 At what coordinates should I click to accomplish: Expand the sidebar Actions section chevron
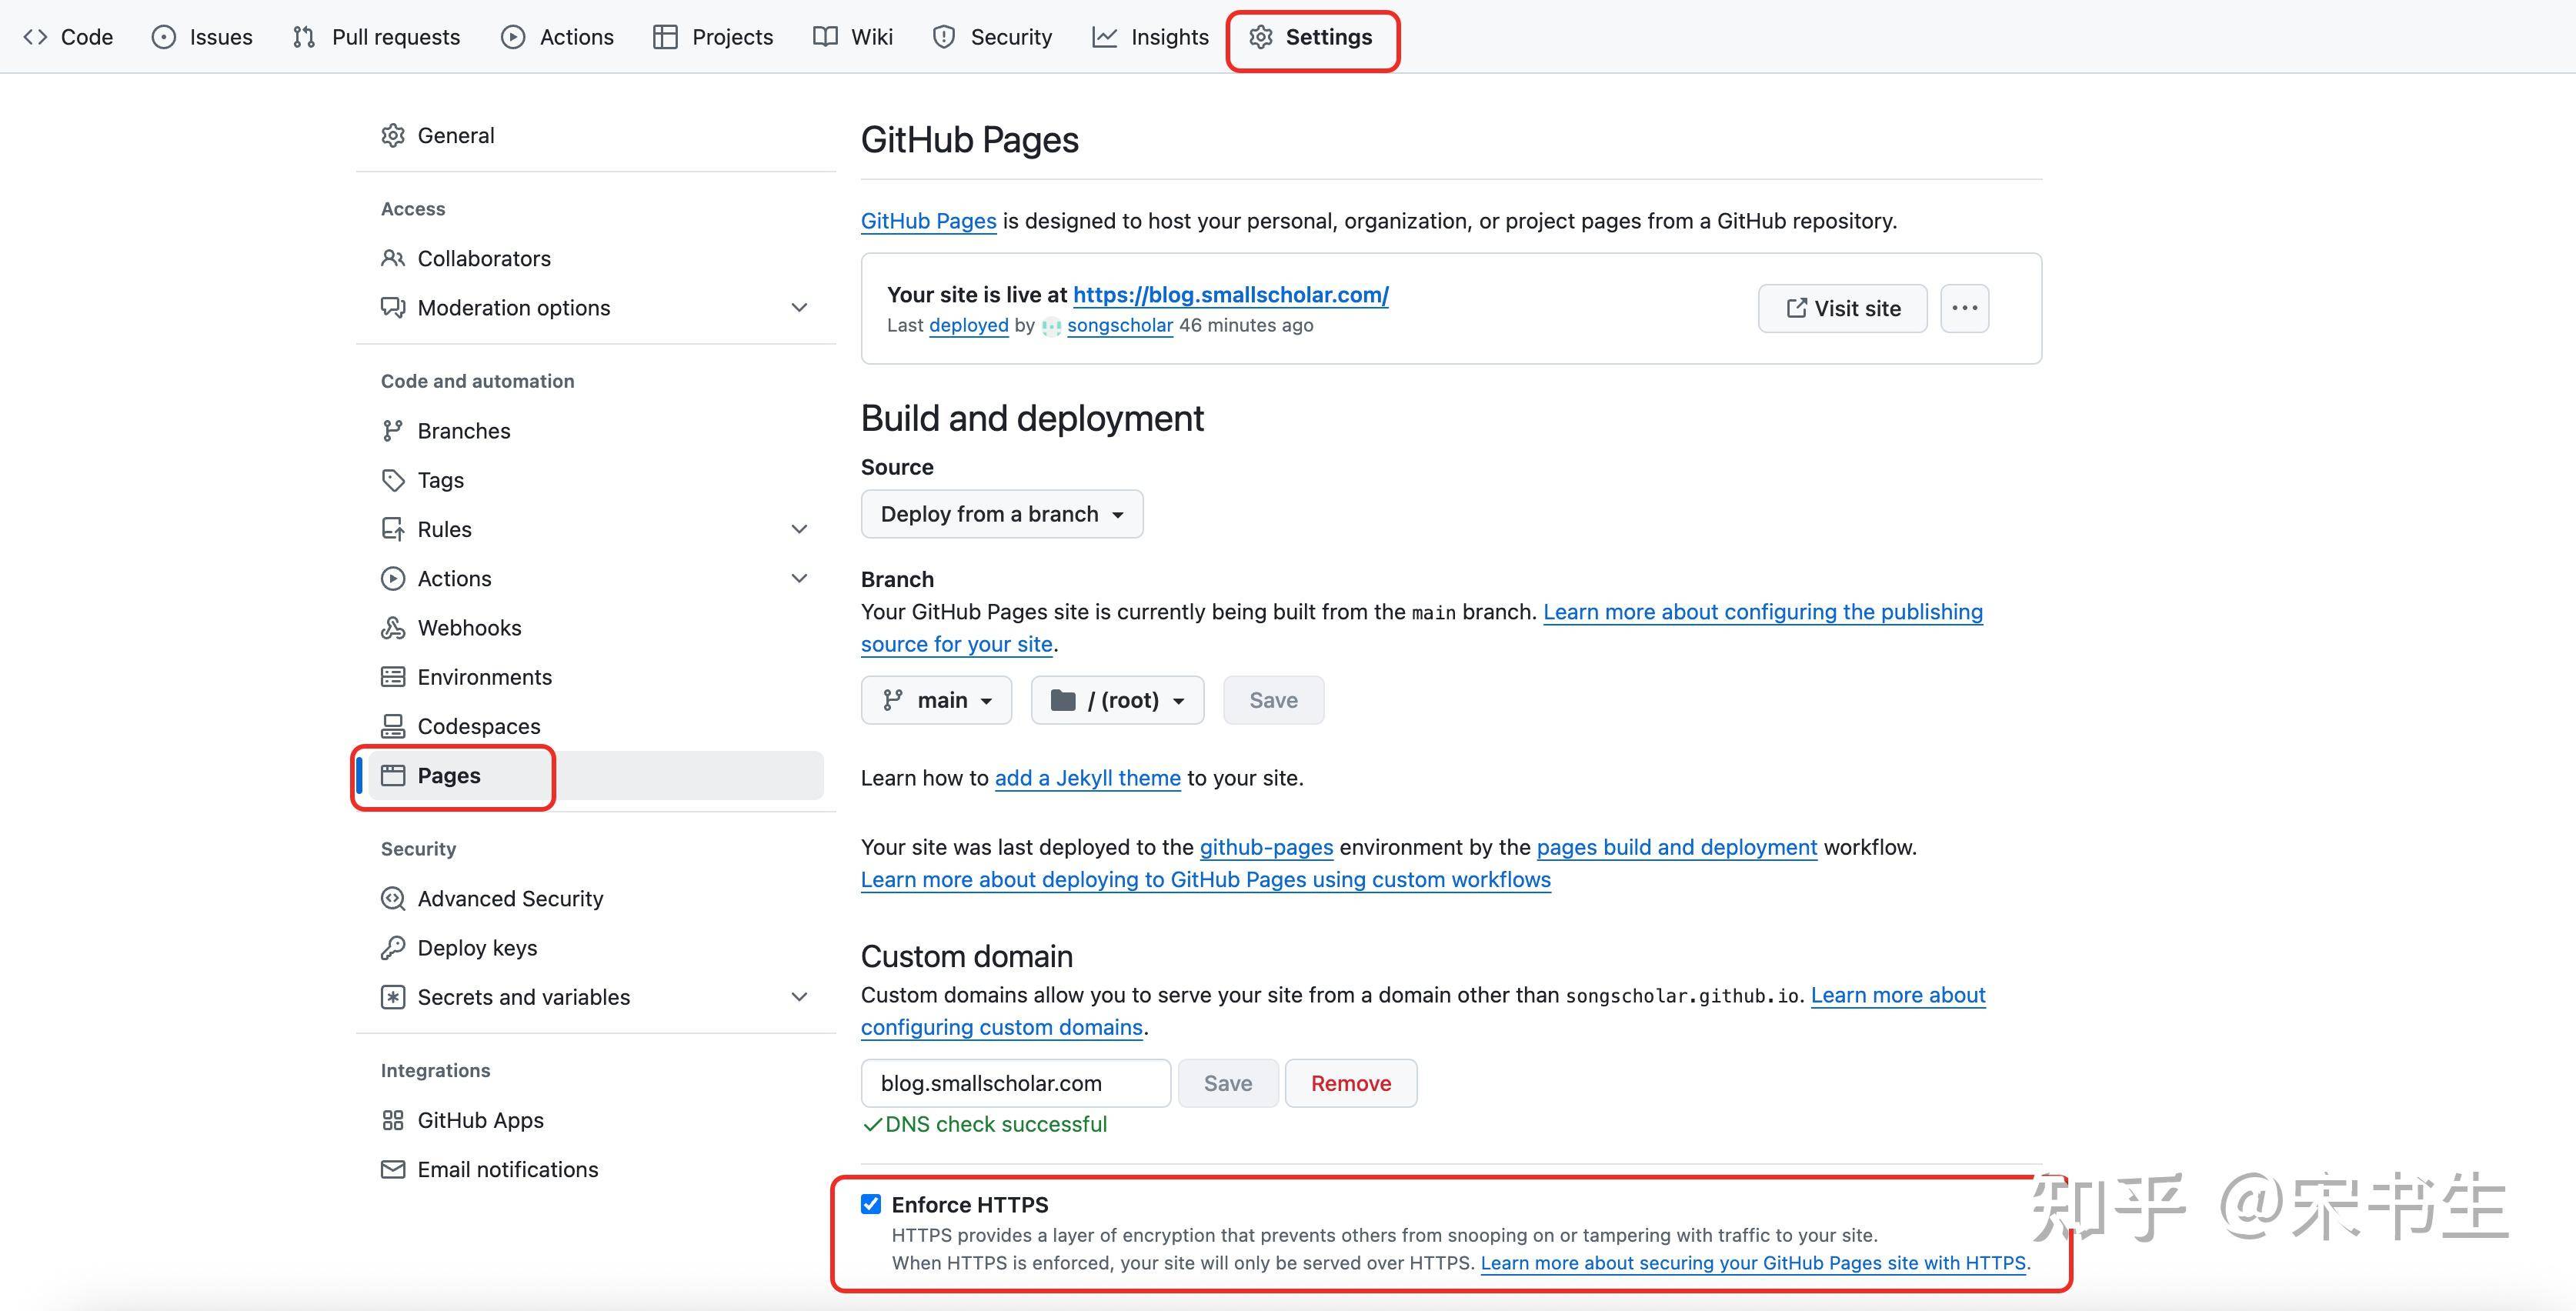[x=799, y=578]
